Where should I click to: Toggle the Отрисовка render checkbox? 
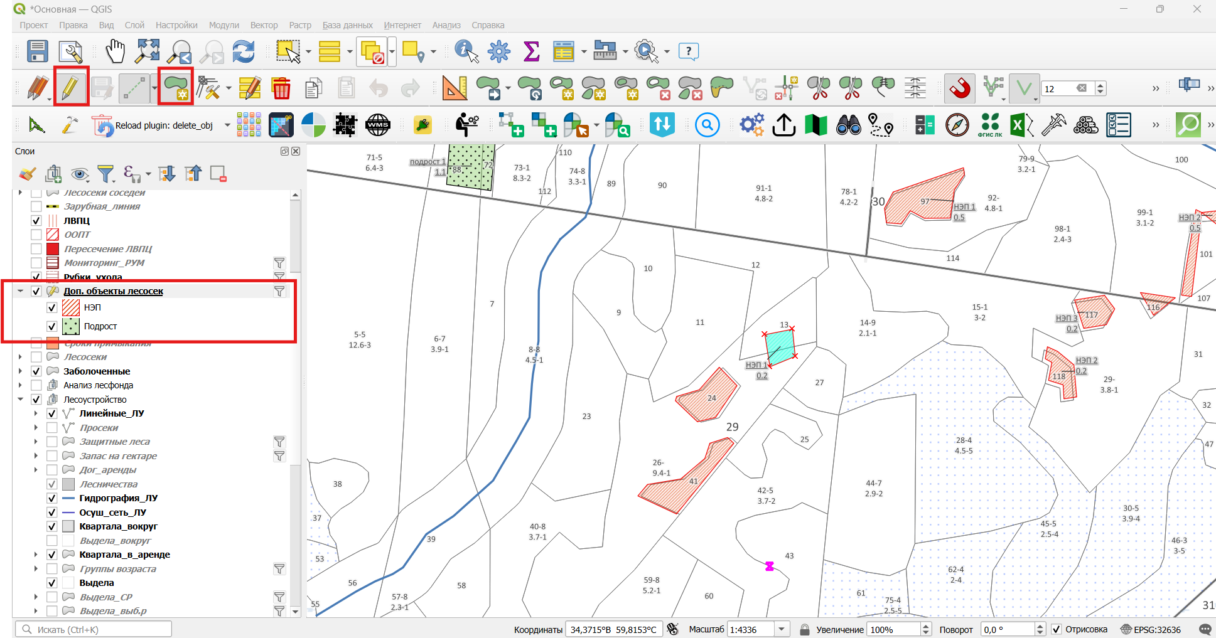[x=1056, y=629]
